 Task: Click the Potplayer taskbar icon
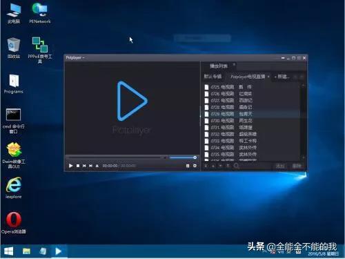point(59,251)
